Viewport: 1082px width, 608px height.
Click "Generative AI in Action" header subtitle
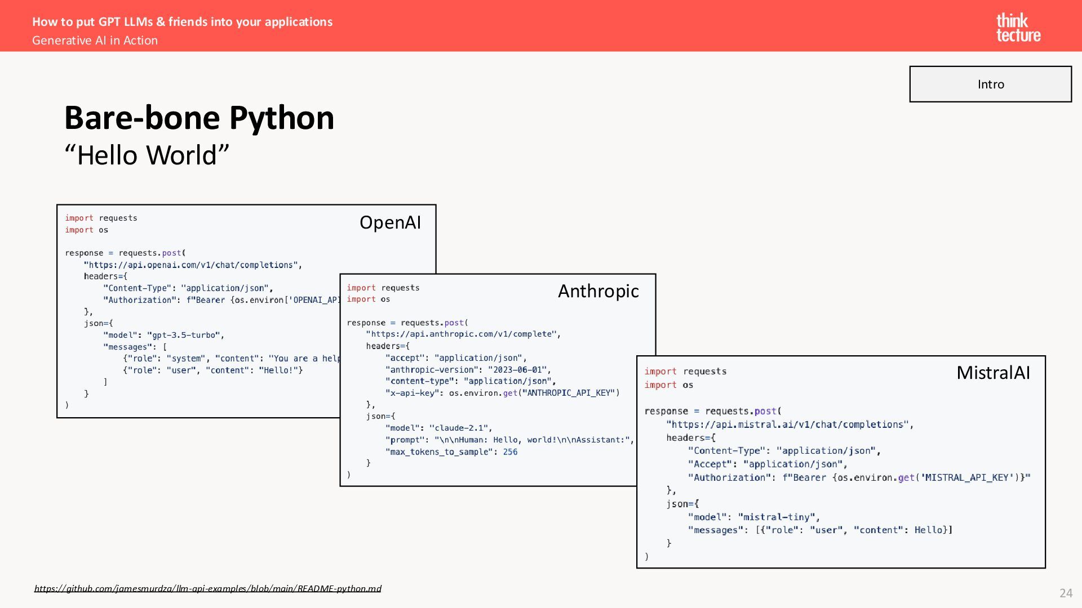click(95, 41)
